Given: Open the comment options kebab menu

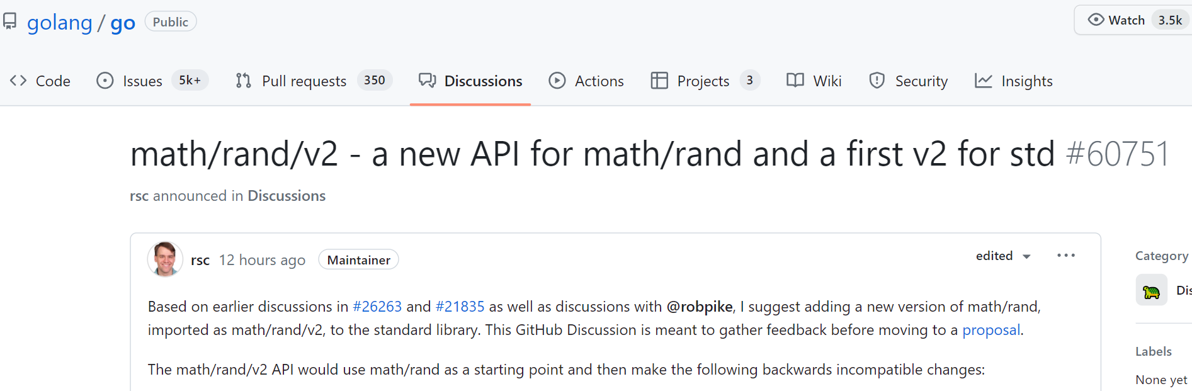Looking at the screenshot, I should click(x=1065, y=255).
